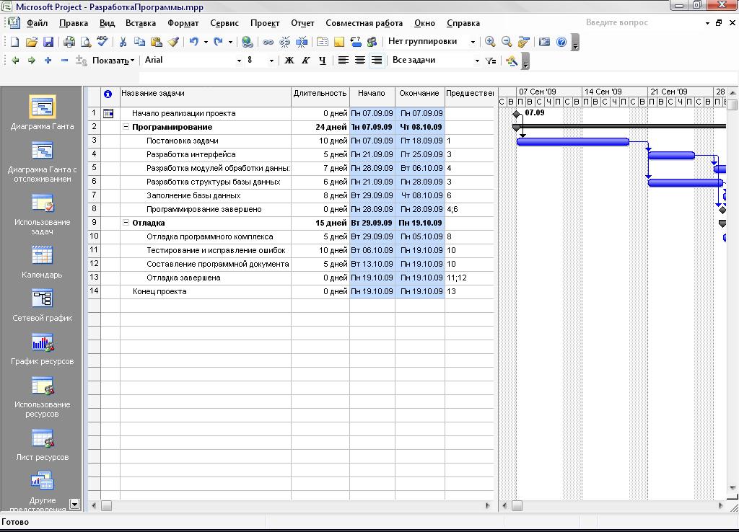
Task: Add Task Notes yellow note icon
Action: pos(339,42)
